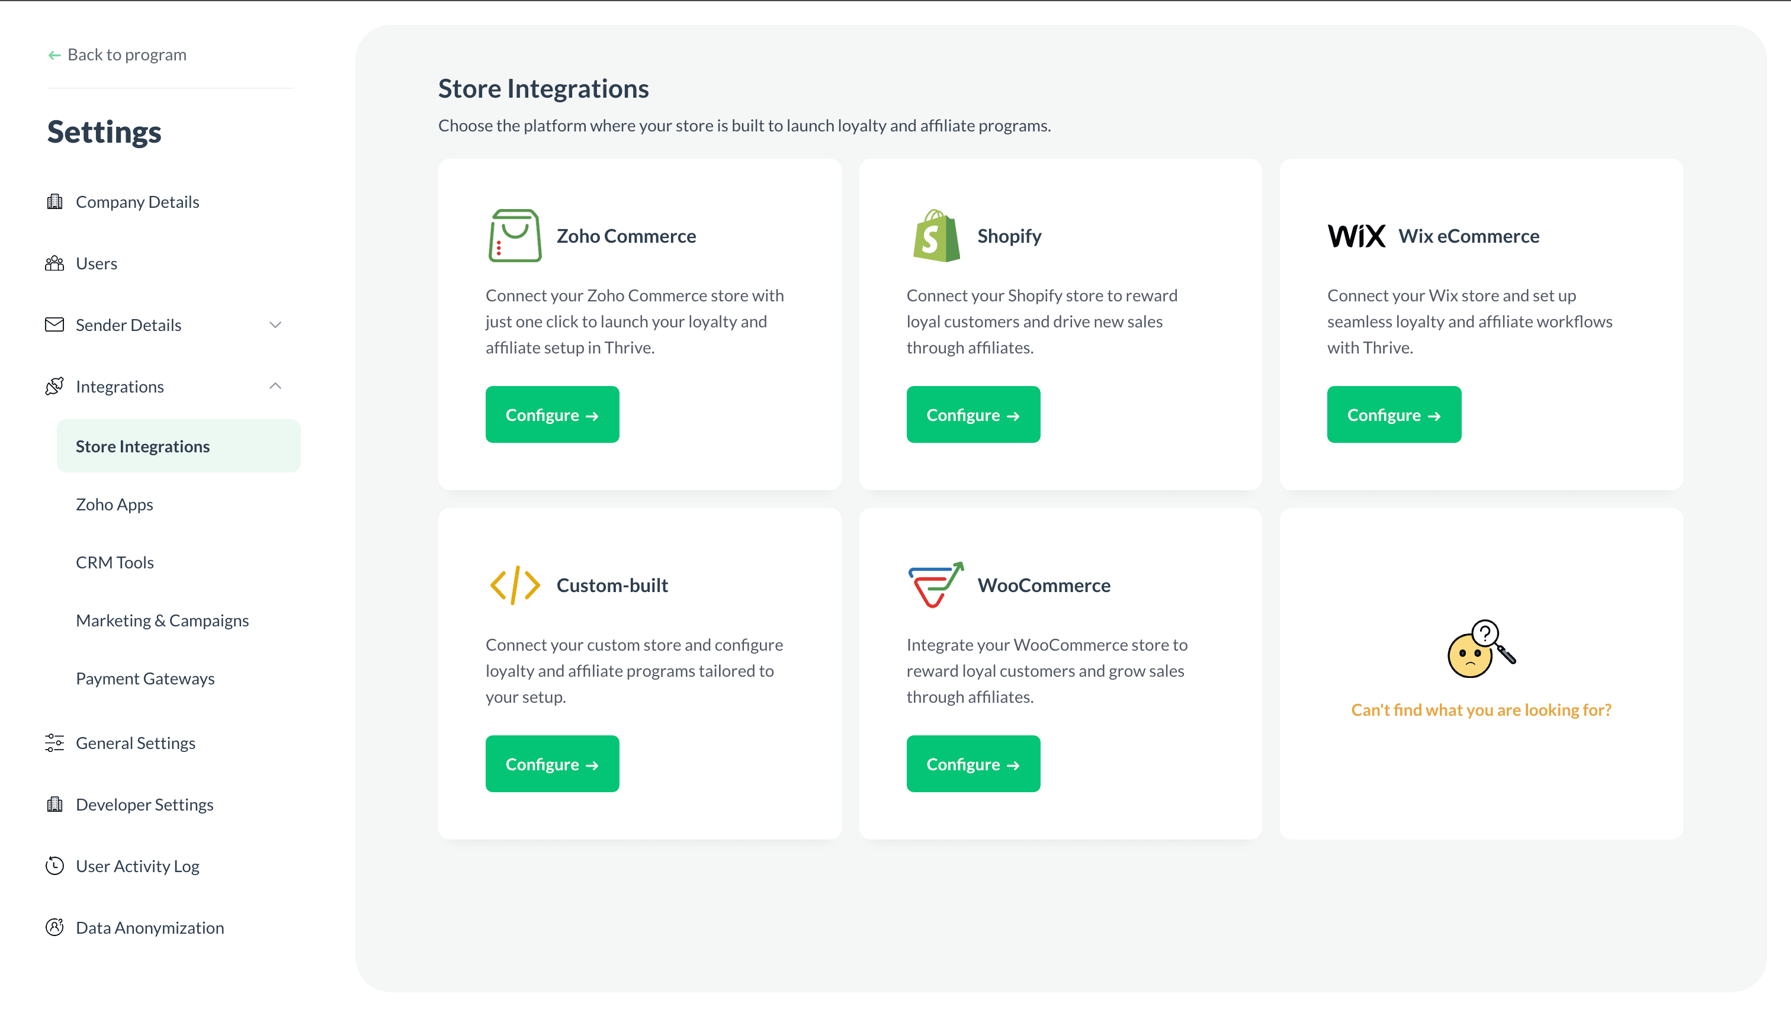Configure the WooCommerce integration
This screenshot has width=1791, height=1016.
point(972,764)
